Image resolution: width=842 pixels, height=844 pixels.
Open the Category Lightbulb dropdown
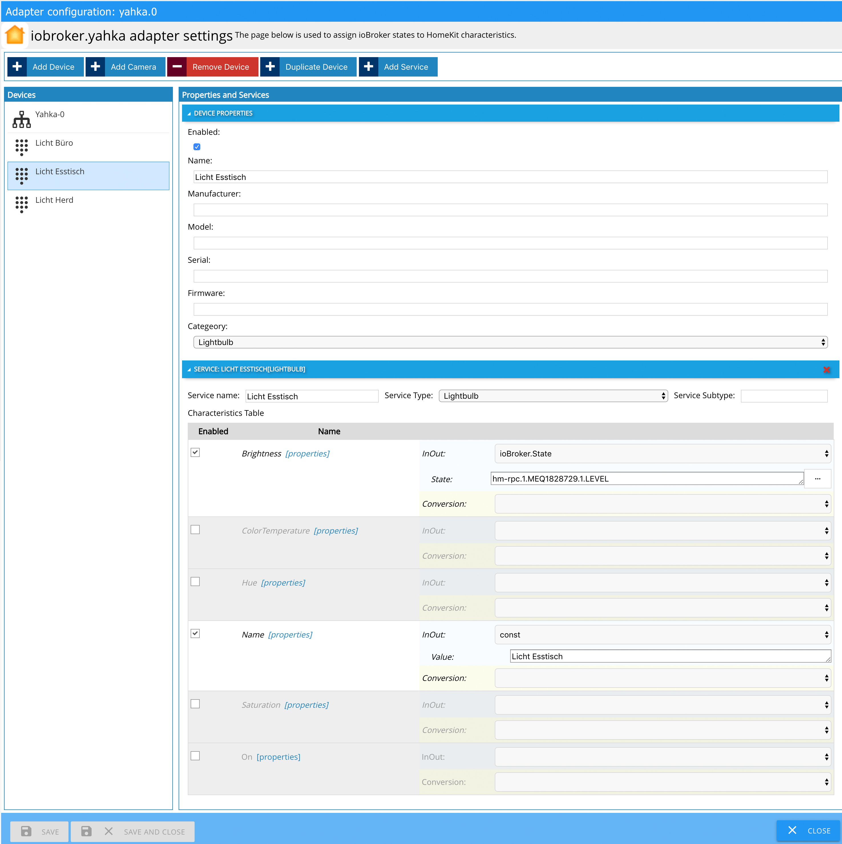[x=510, y=342]
